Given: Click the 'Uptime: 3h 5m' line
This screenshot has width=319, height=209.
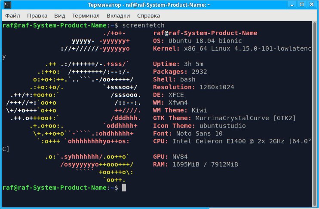Looking at the screenshot, I should [x=178, y=64].
